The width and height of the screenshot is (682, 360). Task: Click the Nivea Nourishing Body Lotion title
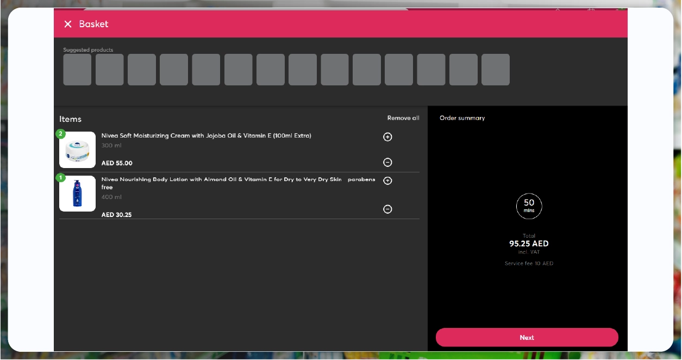pyautogui.click(x=238, y=180)
